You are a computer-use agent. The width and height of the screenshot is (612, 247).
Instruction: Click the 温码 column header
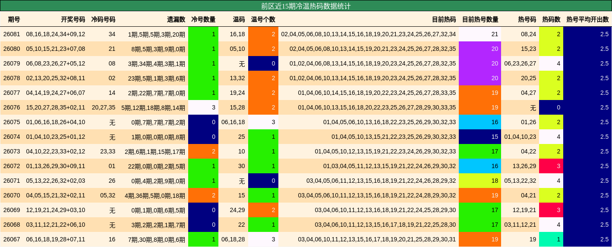click(239, 19)
